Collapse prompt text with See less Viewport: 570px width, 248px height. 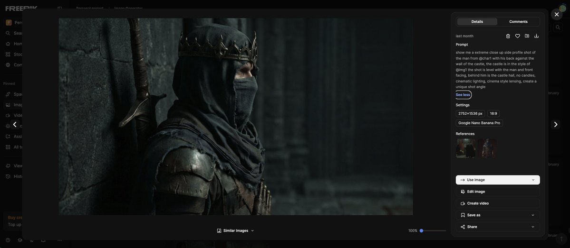(463, 95)
